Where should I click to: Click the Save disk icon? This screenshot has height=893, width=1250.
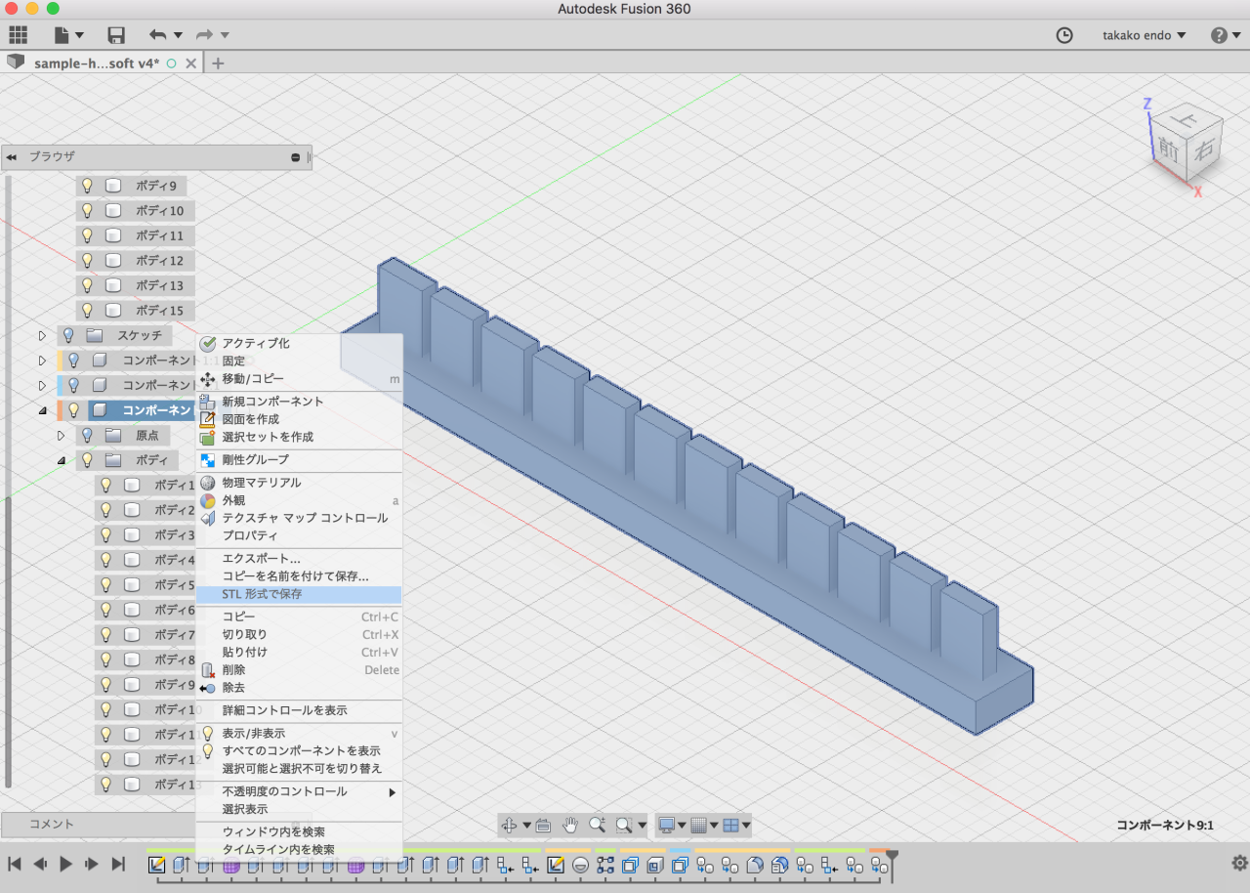pyautogui.click(x=116, y=35)
